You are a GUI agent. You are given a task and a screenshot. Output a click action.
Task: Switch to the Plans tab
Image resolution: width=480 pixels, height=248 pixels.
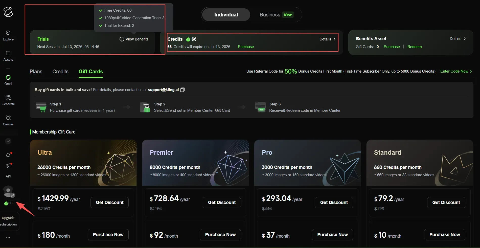(36, 72)
